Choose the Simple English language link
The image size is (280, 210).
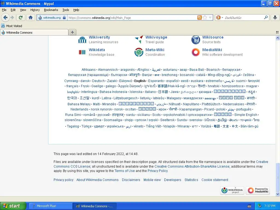246,115
